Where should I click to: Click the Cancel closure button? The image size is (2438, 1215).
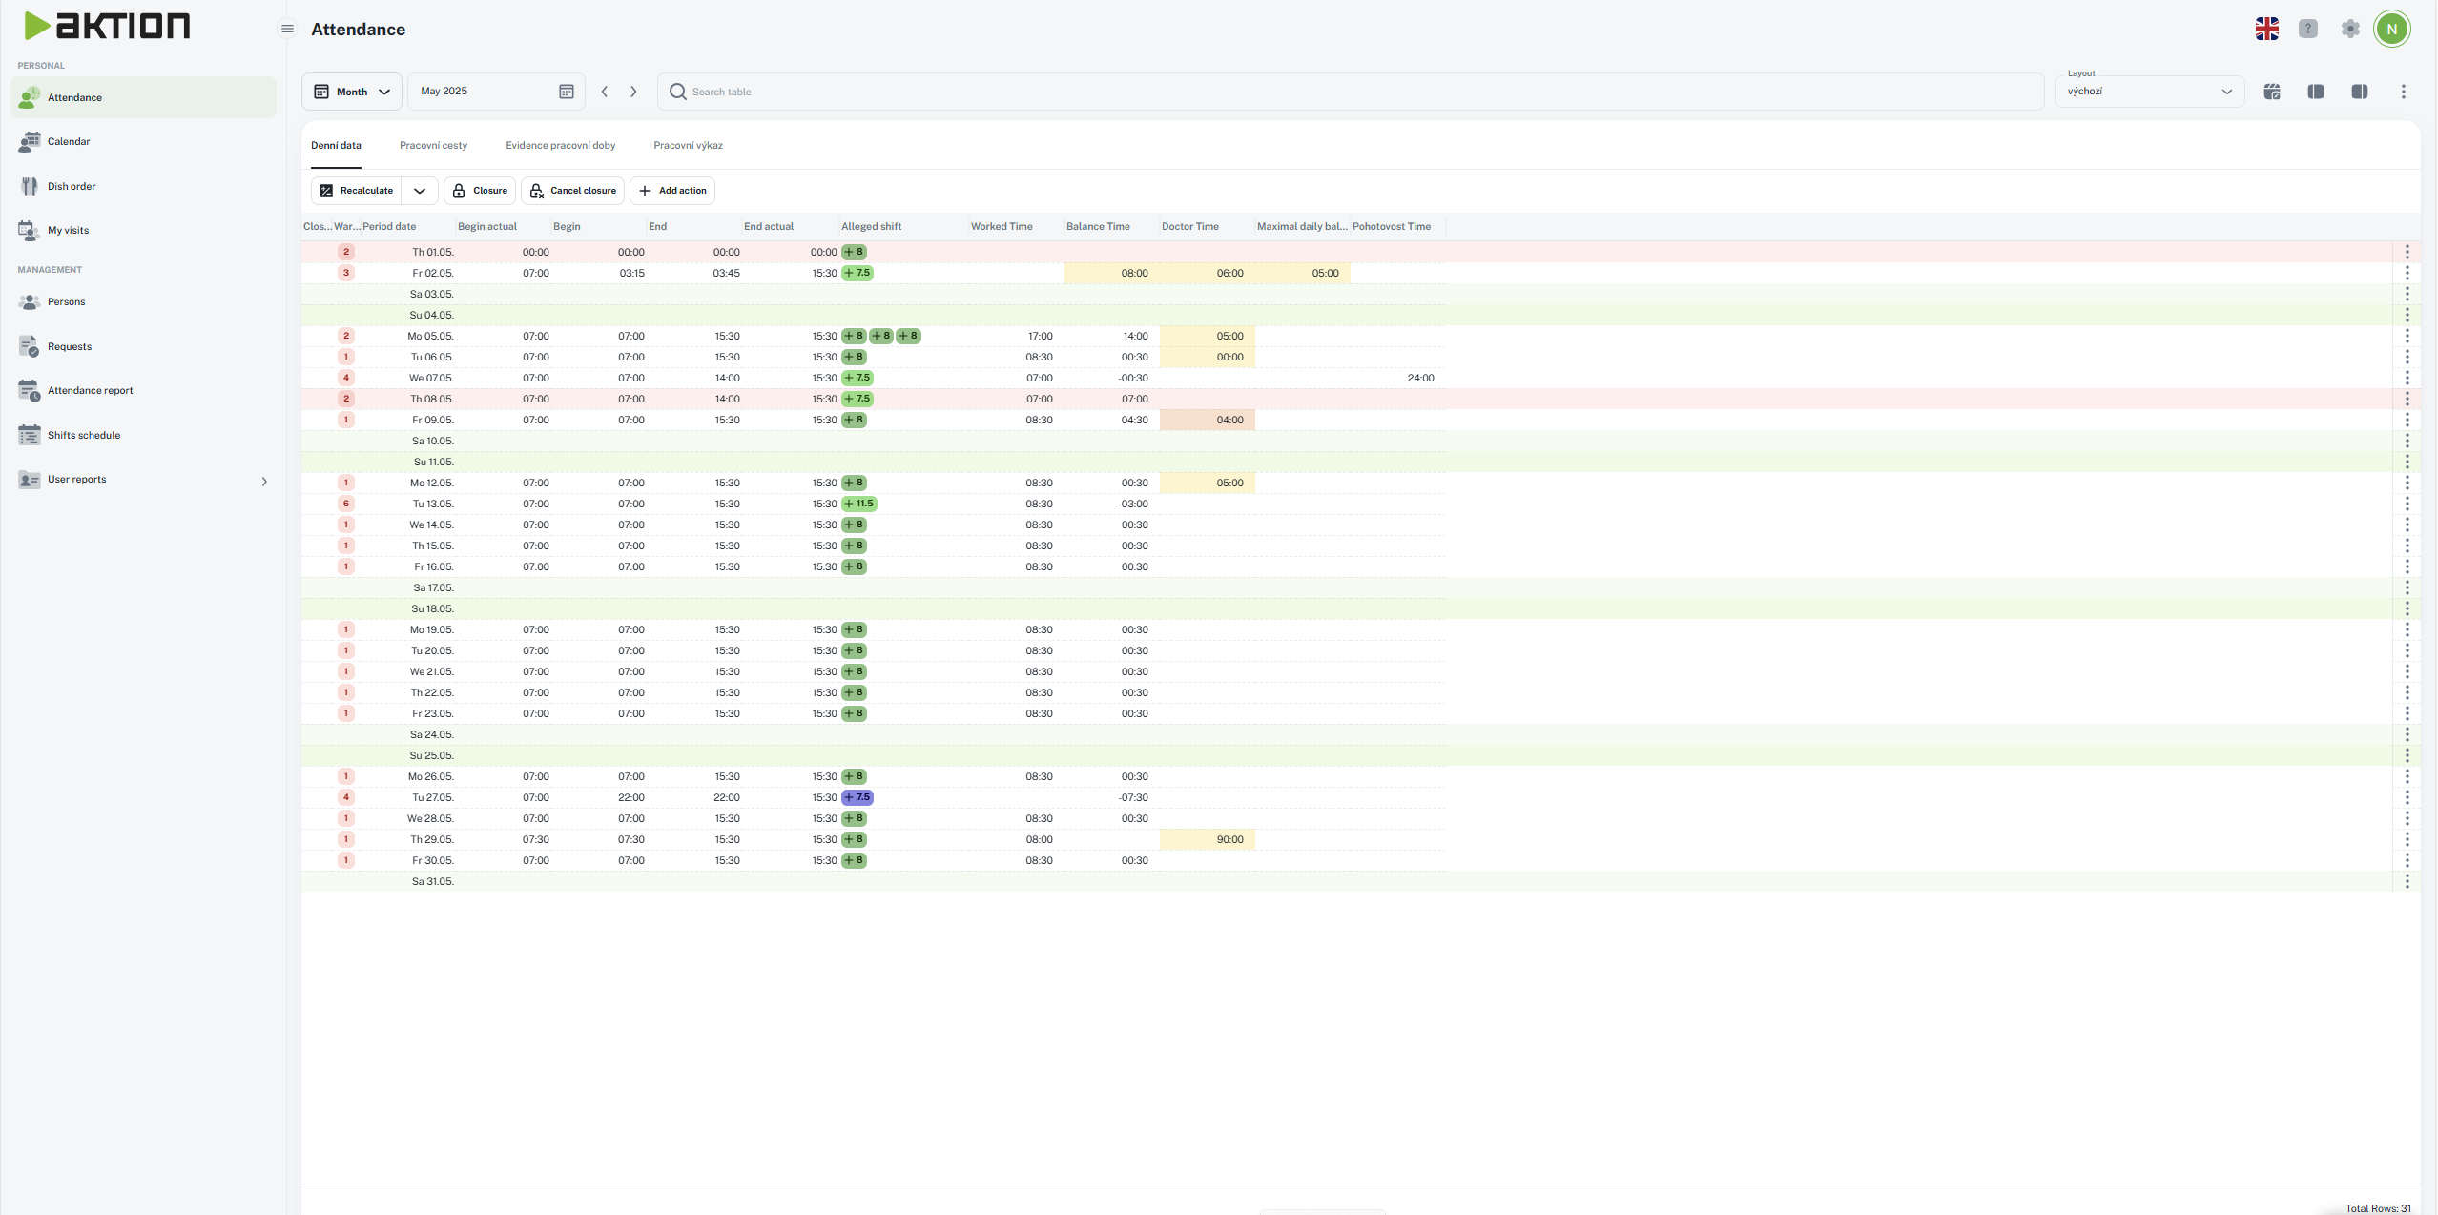572,191
